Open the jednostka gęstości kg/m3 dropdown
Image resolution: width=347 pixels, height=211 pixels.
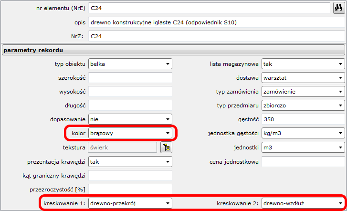(303, 133)
